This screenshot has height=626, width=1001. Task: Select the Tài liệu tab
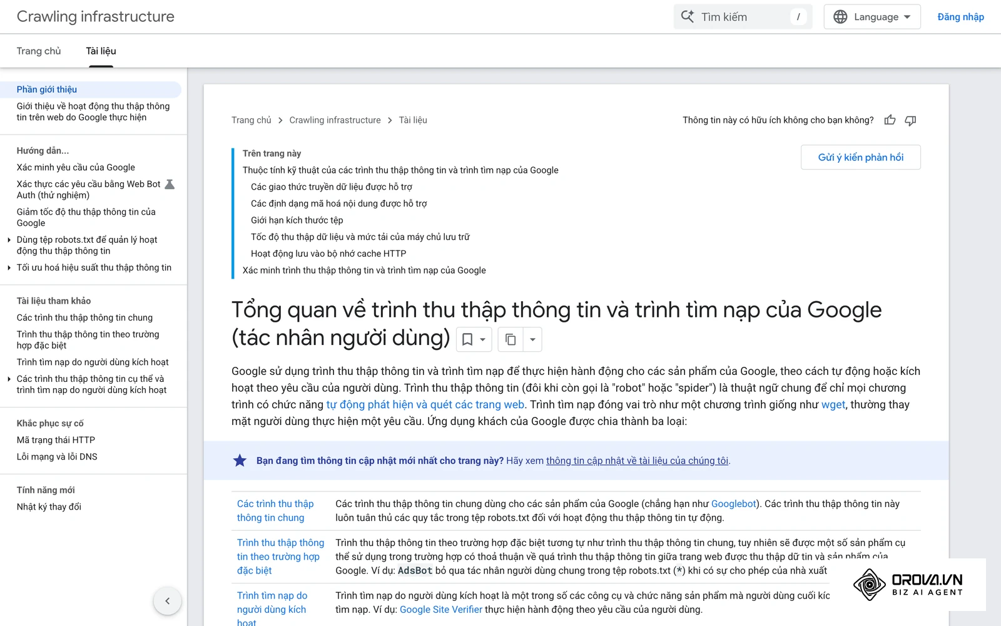click(101, 51)
